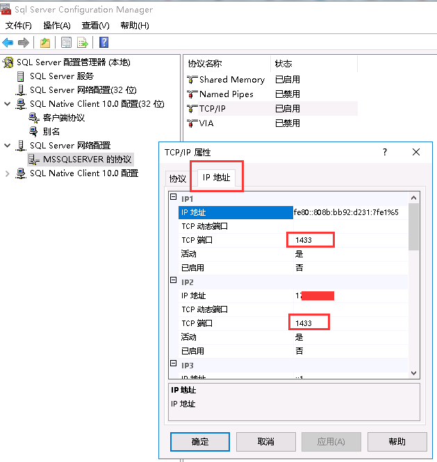Viewport: 437px width, 462px height.
Task: Click the Named Pipes protocol icon
Action: [192, 94]
